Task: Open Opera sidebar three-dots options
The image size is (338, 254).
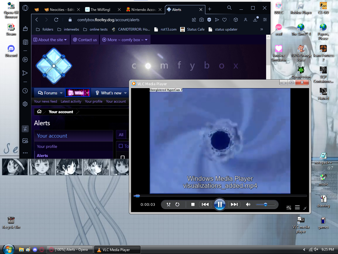Action: (x=25, y=153)
